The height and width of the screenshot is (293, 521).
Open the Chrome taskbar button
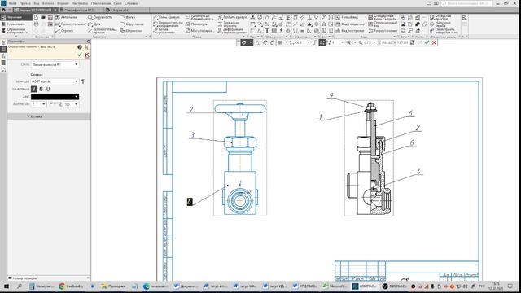71,286
